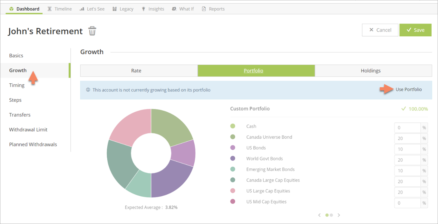The image size is (438, 224).
Task: Open the What If tab
Action: 183,9
